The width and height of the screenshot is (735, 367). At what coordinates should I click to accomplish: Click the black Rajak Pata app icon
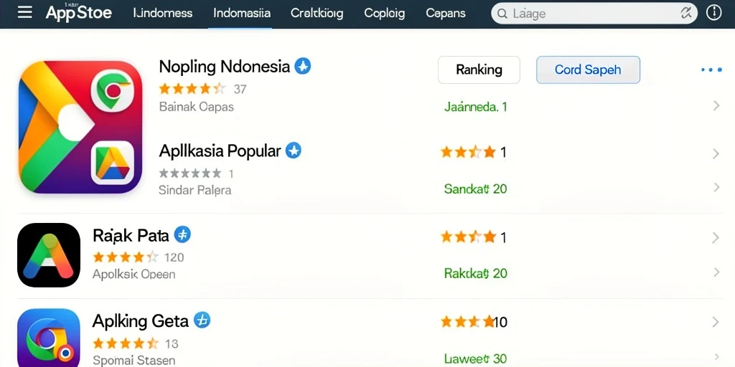pyautogui.click(x=49, y=255)
